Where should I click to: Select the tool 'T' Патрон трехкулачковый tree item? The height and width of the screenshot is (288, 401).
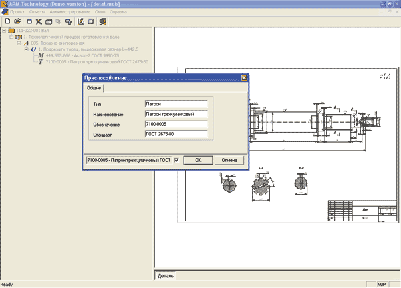tap(97, 62)
